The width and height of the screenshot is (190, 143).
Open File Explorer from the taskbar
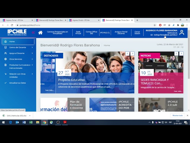coord(38,122)
